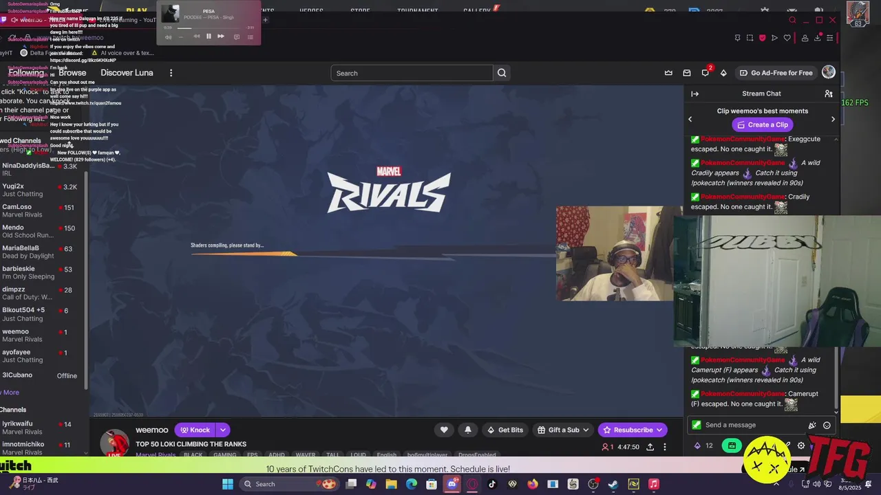This screenshot has width=881, height=495.
Task: Select Yugi2x channel in sidebar
Action: (41, 190)
